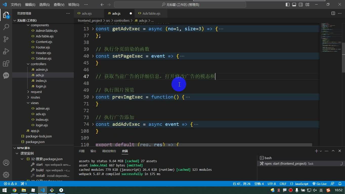Open Chrome from the Windows taskbar

(14, 190)
